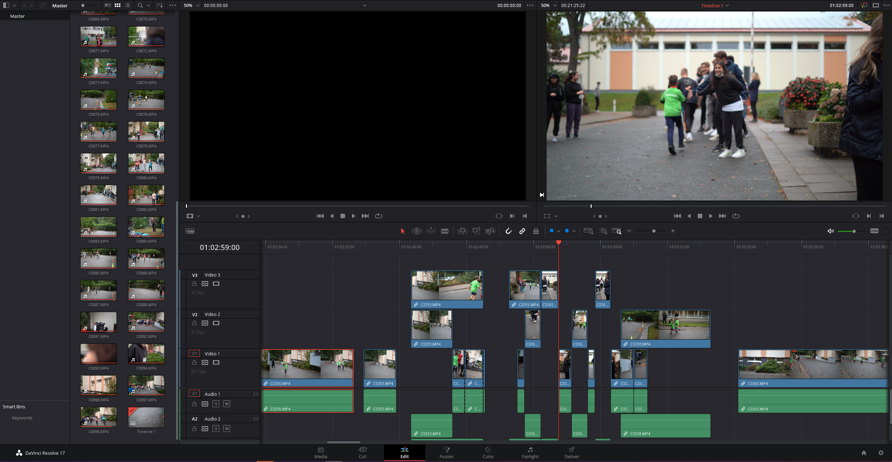Screen dimensions: 892x462
Task: Click the Smart Bins label in sidebar
Action: pyautogui.click(x=14, y=406)
